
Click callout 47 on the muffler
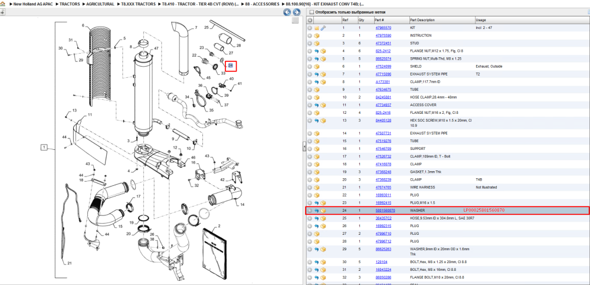pos(156,48)
